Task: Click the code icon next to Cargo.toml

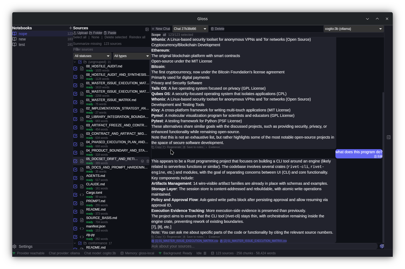Action: (82, 195)
